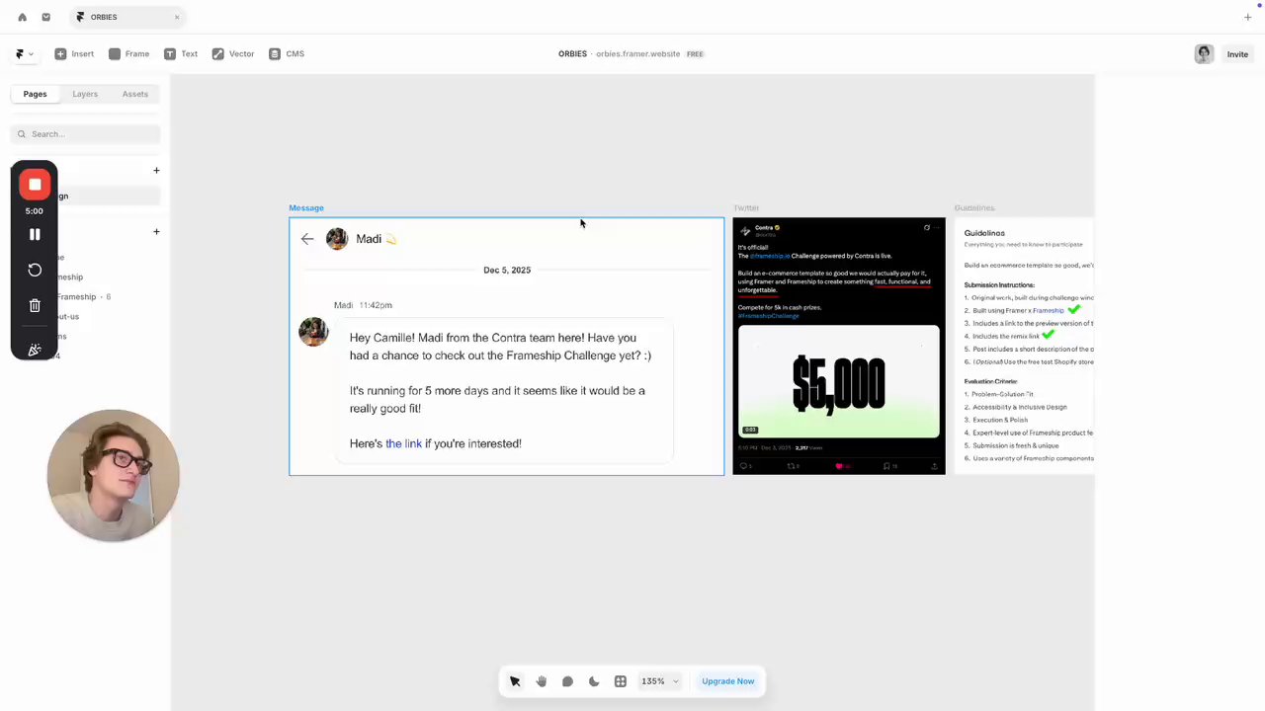
Task: Open the Framer main menu dropdown
Action: coord(25,54)
